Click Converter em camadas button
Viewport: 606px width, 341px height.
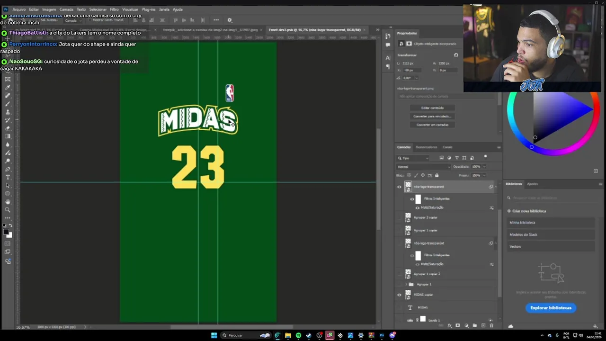click(432, 125)
